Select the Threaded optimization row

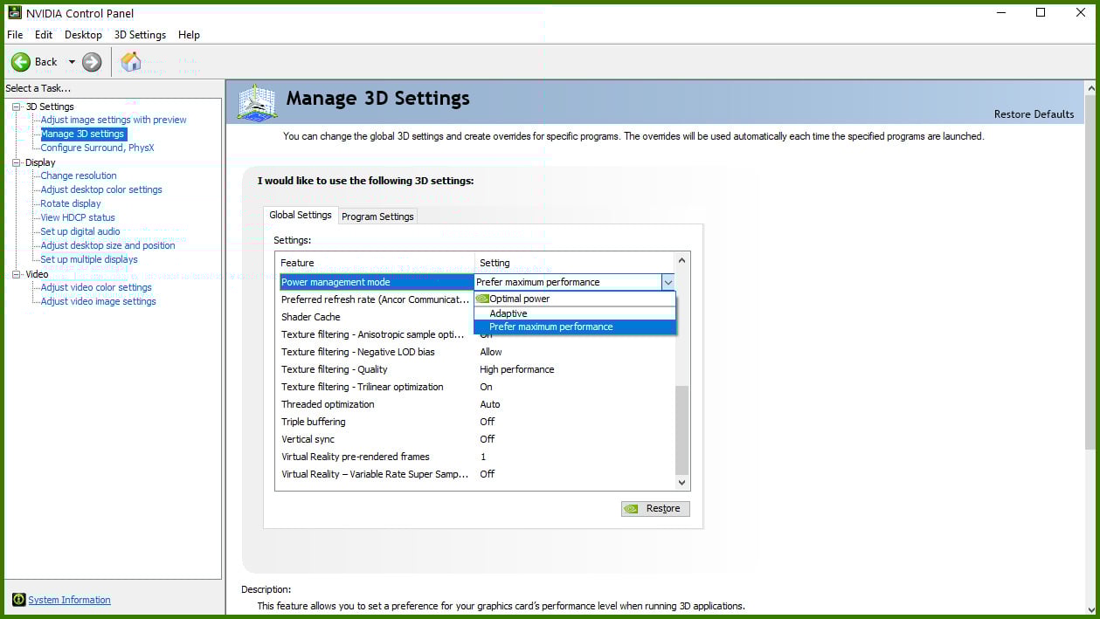click(x=476, y=404)
